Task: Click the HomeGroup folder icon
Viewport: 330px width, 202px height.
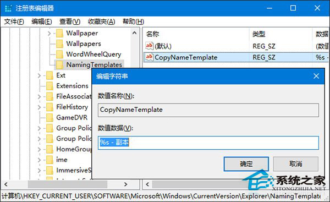Action: [50, 149]
